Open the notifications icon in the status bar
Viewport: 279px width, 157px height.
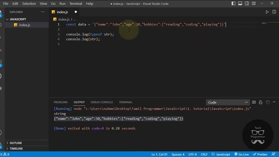point(273,154)
